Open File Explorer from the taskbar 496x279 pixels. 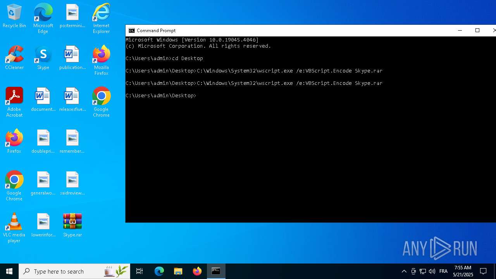(178, 271)
